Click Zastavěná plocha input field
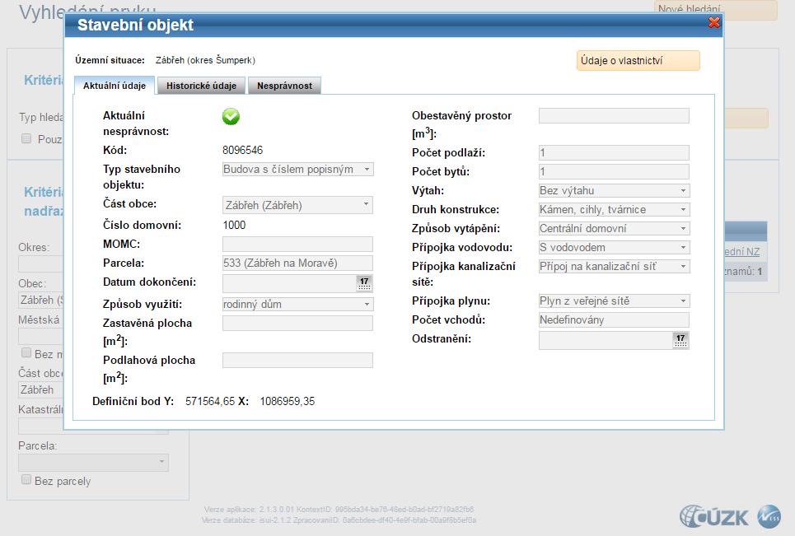 pyautogui.click(x=297, y=324)
